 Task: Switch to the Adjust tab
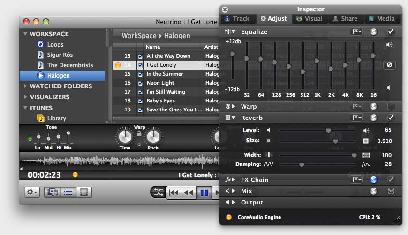(x=274, y=19)
